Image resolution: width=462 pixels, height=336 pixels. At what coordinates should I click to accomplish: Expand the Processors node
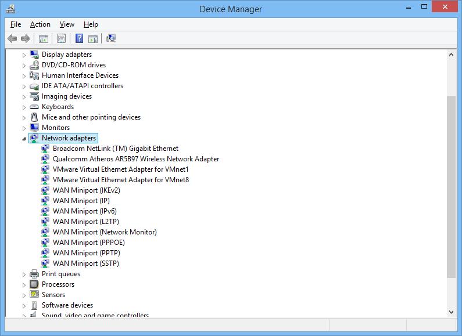pyautogui.click(x=24, y=285)
